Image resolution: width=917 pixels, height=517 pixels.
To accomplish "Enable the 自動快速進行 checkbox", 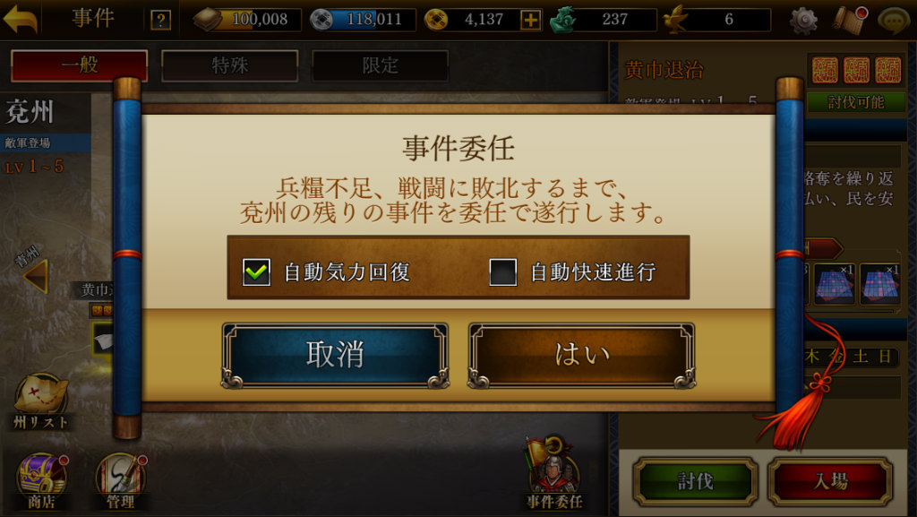I will [x=503, y=272].
